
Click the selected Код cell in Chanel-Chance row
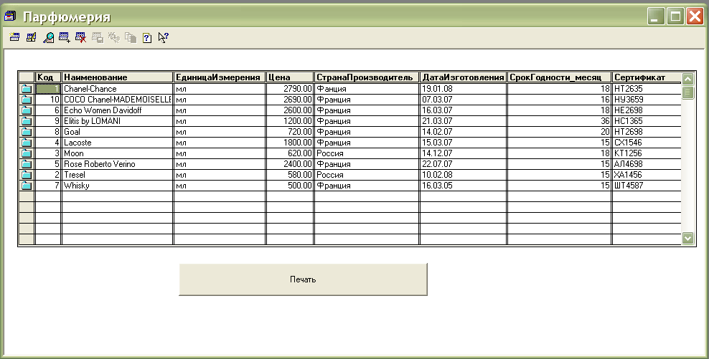48,89
